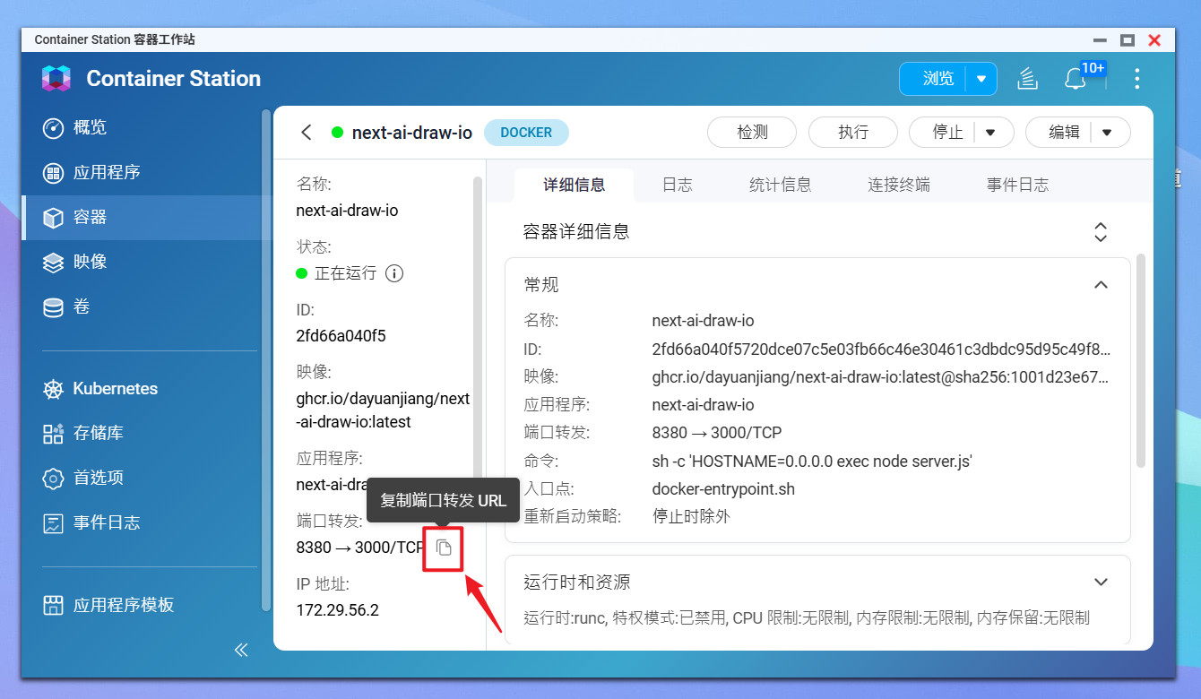
Task: Click the restart policy 停止时除外 value
Action: [691, 517]
